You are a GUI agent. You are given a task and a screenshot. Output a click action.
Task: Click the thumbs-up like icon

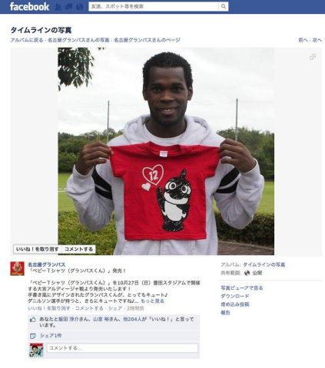tap(33, 320)
